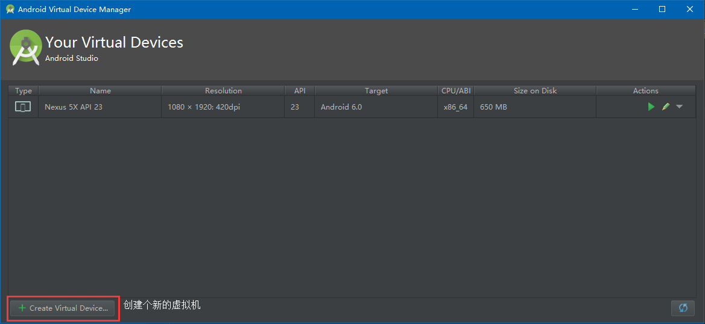Click the Actions column header

(x=646, y=91)
